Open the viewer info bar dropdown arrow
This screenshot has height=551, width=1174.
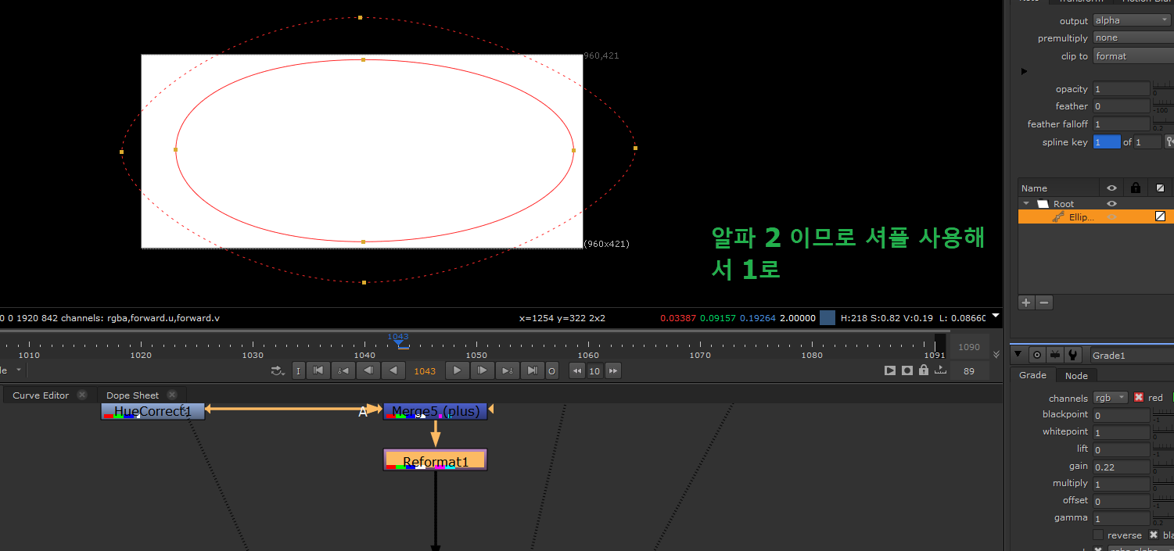click(995, 317)
